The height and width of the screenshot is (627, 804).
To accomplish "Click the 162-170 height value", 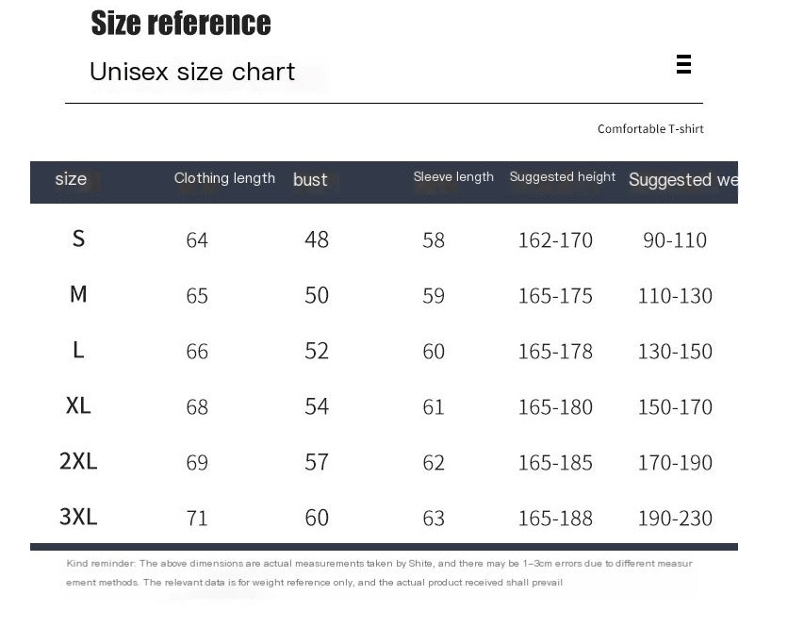I will click(x=555, y=240).
